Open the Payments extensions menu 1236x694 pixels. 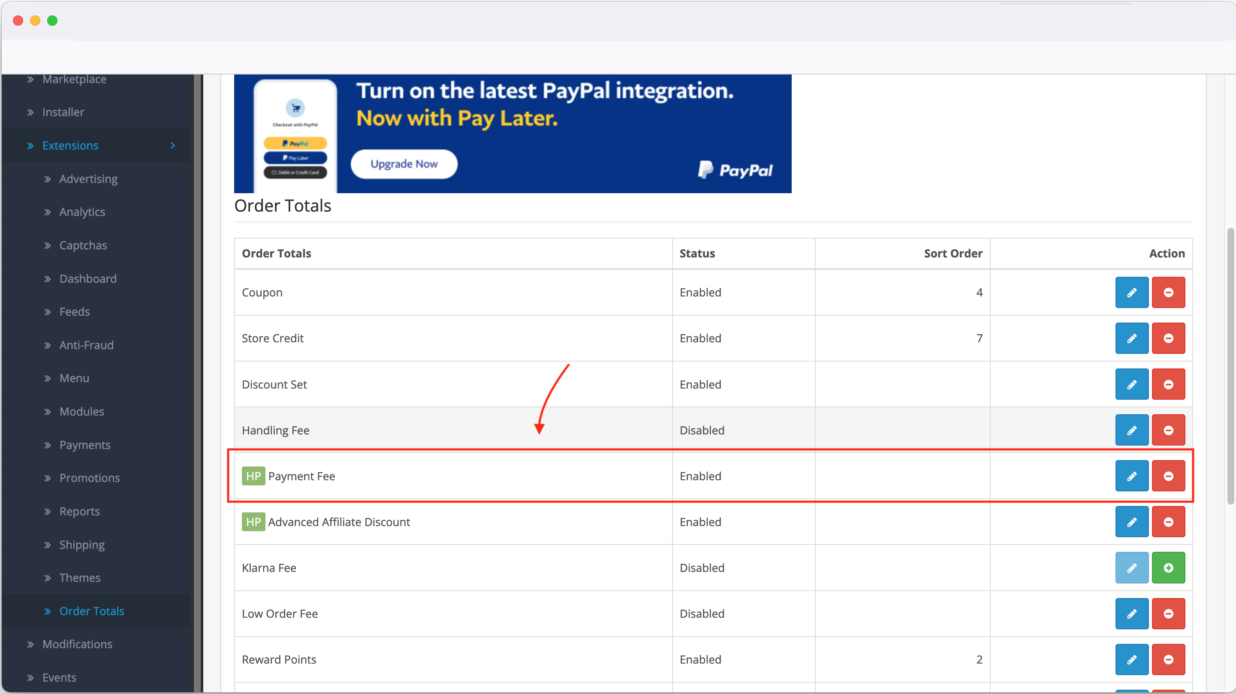tap(84, 445)
